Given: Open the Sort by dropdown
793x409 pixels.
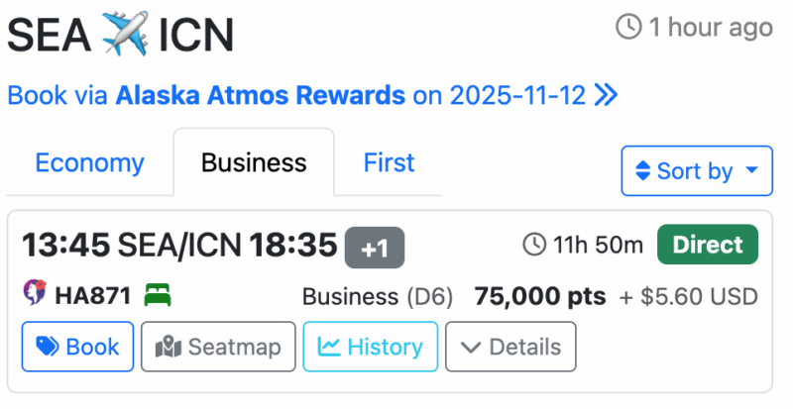Looking at the screenshot, I should [697, 171].
